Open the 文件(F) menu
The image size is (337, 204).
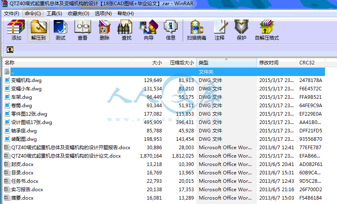(x=11, y=14)
